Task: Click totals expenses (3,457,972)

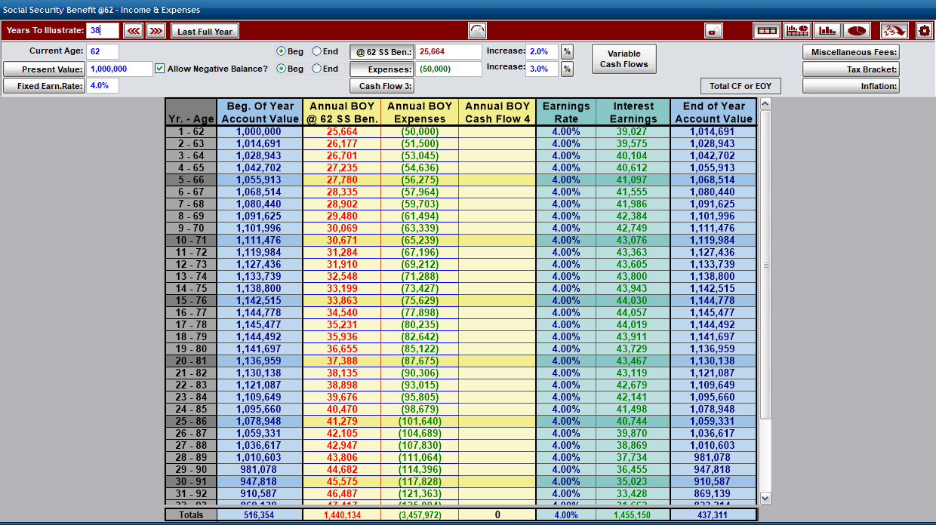Action: tap(420, 514)
